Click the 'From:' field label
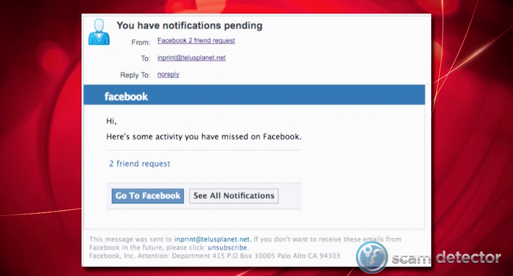The width and height of the screenshot is (513, 276). (141, 42)
